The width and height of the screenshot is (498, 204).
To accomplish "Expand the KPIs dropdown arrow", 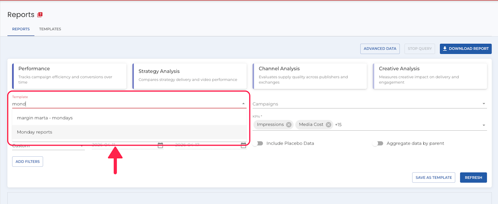I will [x=484, y=125].
